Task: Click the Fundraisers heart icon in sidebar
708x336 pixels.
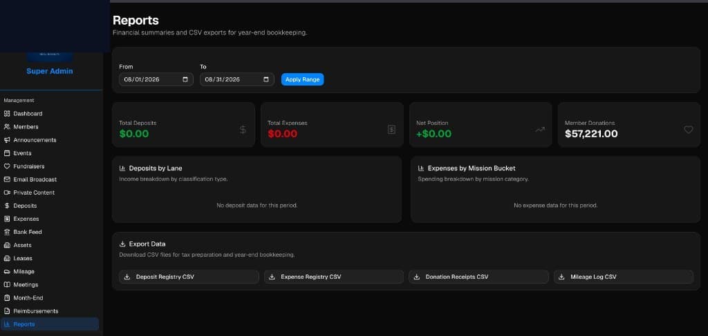Action: (7, 166)
